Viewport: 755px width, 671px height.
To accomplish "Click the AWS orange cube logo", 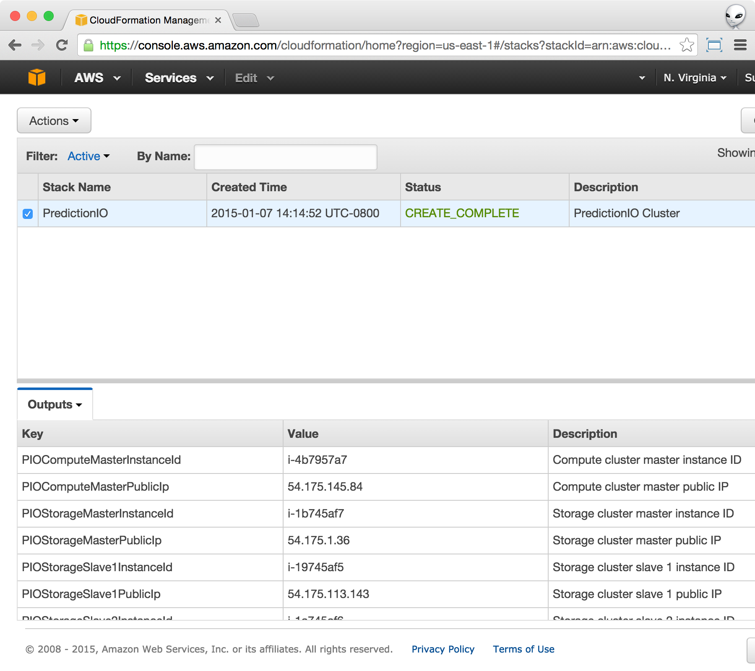I will click(x=37, y=78).
